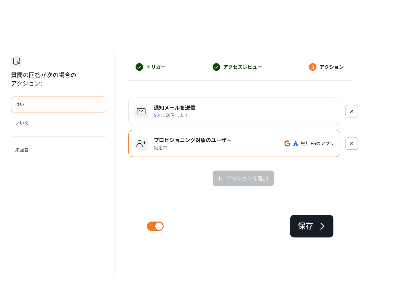This screenshot has width=409, height=293.
Task: Click the cursor-square icon above the question heading
Action: [16, 61]
